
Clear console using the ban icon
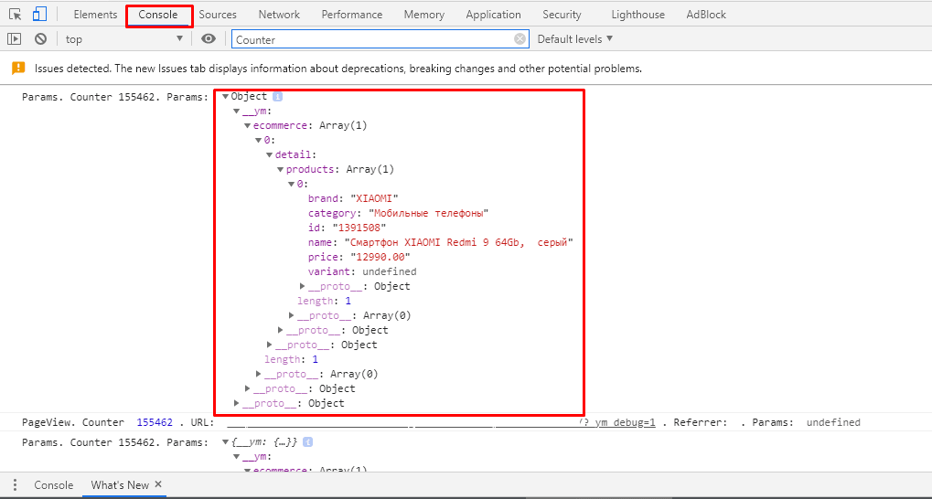tap(40, 39)
